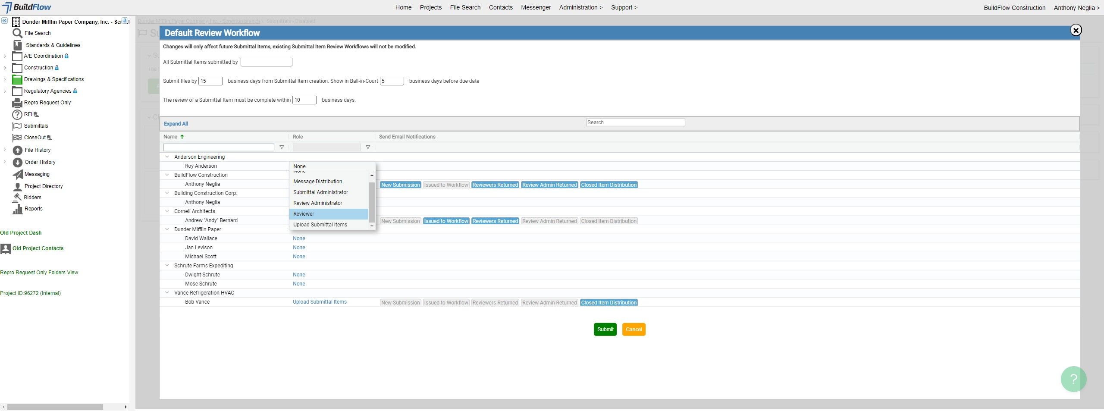
Task: Collapse the Vance Refrigeration HVAC group
Action: [x=167, y=293]
